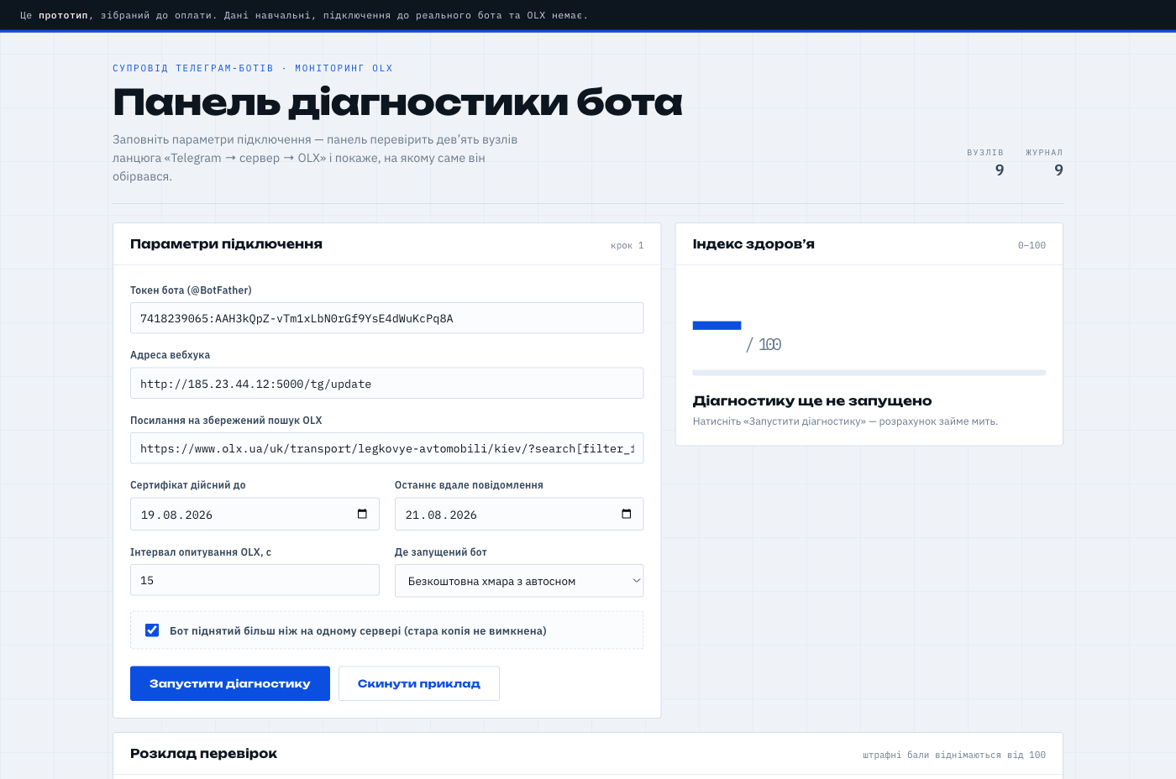
Task: Click the 'крок 1' step label
Action: click(x=627, y=246)
